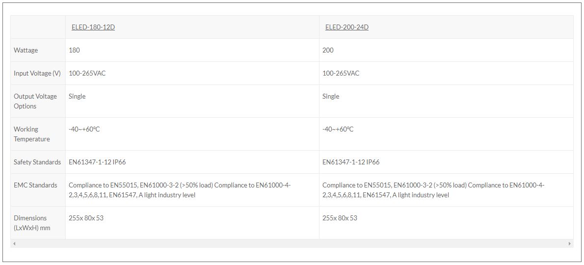
Task: Click the Output Voltage Options row label
Action: tap(35, 101)
